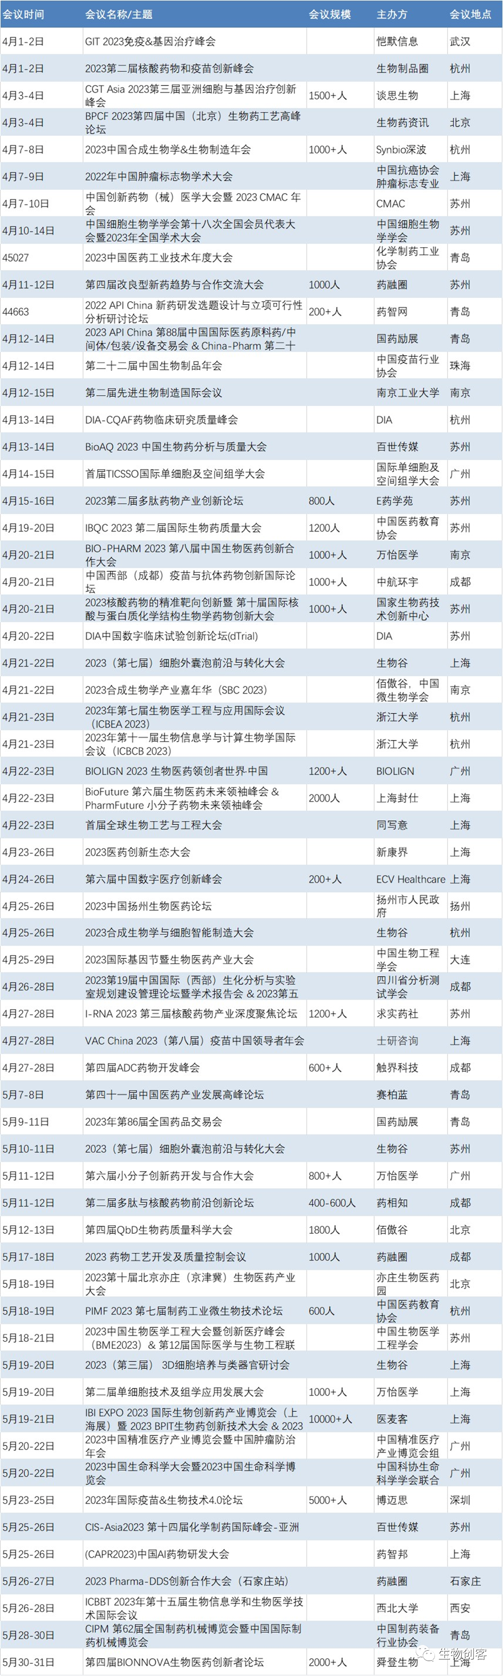Click the 触界科技 organizer cell
Viewport: 503px width, 1676px height.
(397, 1068)
